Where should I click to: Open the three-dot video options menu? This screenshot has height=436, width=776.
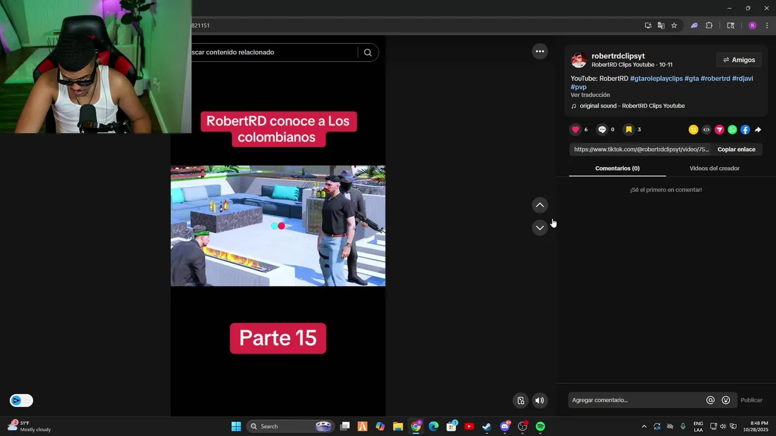[540, 51]
